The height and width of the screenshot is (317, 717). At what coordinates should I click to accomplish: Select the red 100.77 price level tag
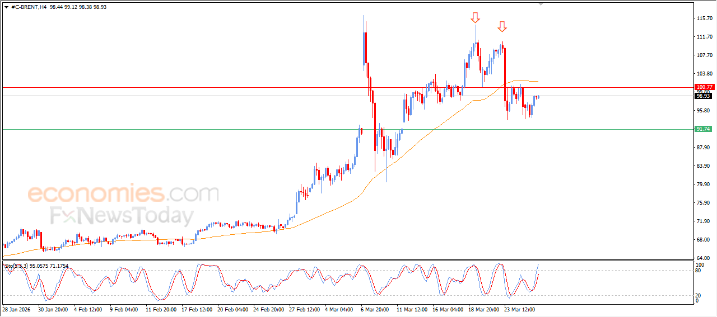click(704, 87)
